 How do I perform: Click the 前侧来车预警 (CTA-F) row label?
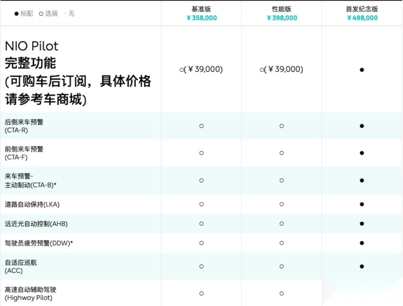24,153
